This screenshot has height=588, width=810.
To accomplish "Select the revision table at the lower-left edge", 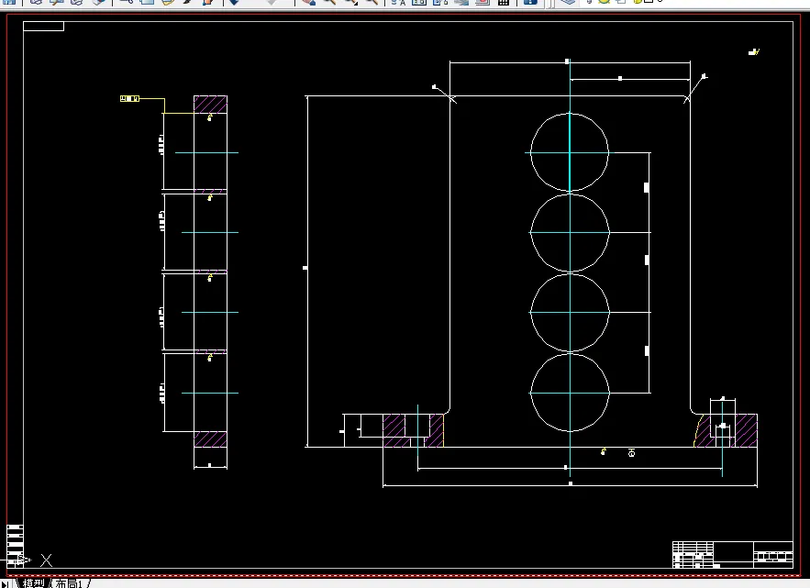I will point(15,546).
